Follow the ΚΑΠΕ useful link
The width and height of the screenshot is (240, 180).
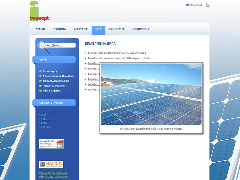(x=44, y=123)
